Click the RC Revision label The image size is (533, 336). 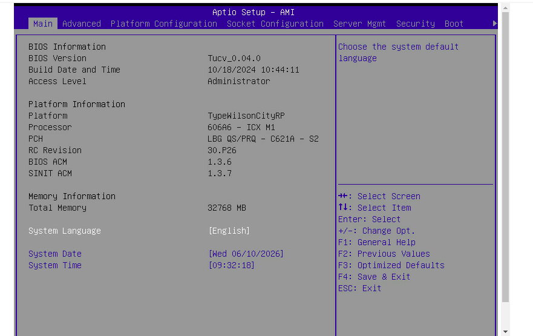pos(54,150)
